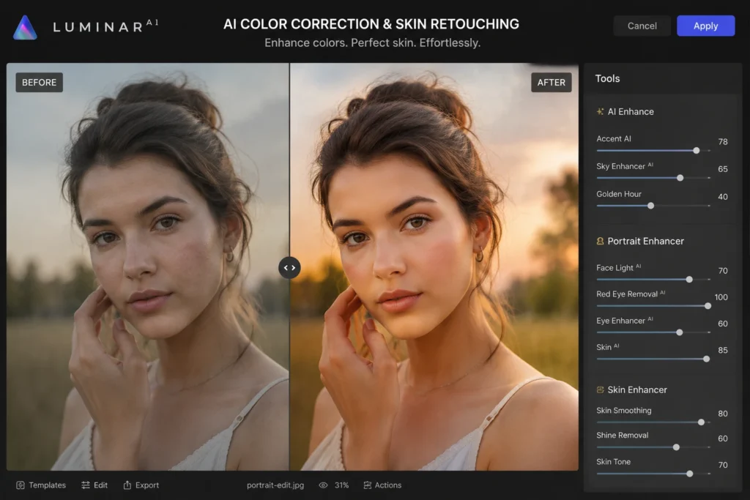The width and height of the screenshot is (750, 500).
Task: Click the Luminar AI logo icon
Action: (x=25, y=27)
